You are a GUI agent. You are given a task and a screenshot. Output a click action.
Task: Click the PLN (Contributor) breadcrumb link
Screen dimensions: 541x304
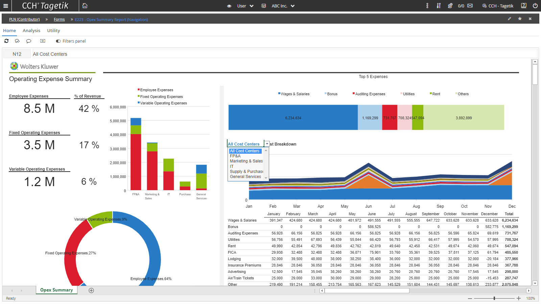pyautogui.click(x=24, y=20)
